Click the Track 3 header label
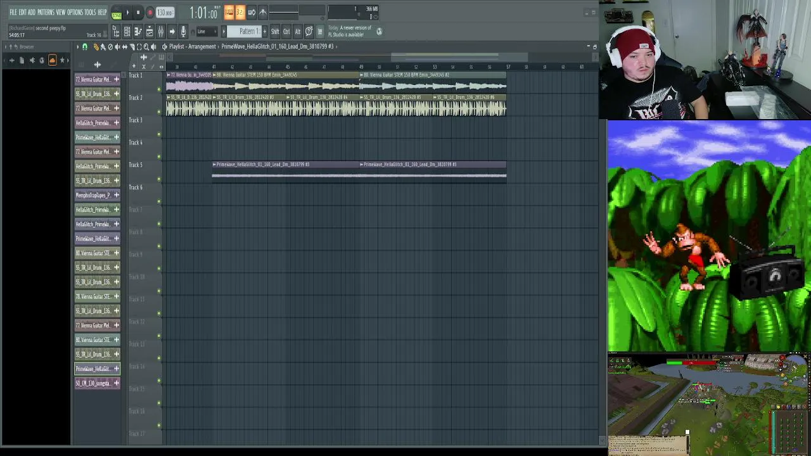 coord(136,120)
